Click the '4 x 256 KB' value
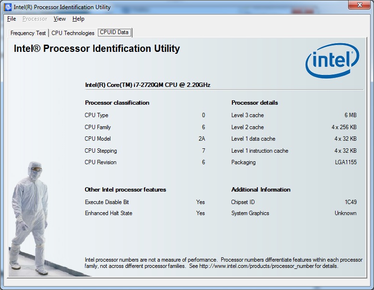The width and height of the screenshot is (374, 290). coord(344,127)
